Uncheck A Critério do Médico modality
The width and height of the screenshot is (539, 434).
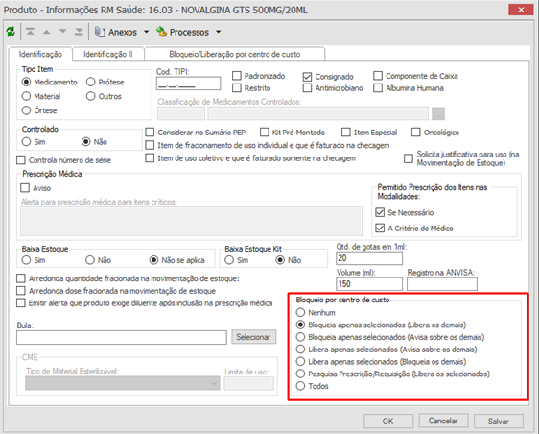click(x=380, y=228)
